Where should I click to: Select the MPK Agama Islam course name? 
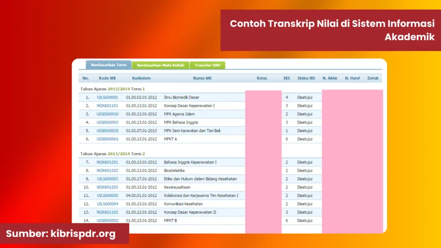(x=180, y=114)
